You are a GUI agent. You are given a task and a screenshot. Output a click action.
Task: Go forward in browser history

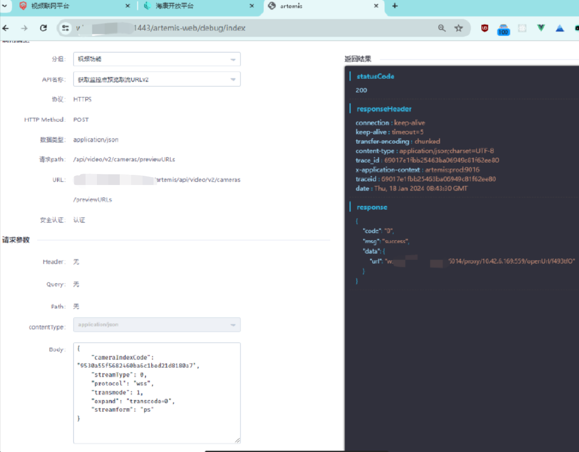[x=24, y=28]
